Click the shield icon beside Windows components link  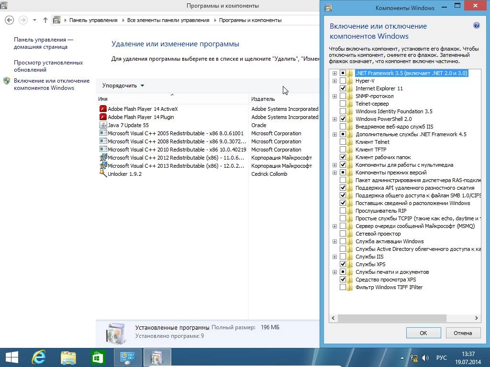(x=7, y=81)
